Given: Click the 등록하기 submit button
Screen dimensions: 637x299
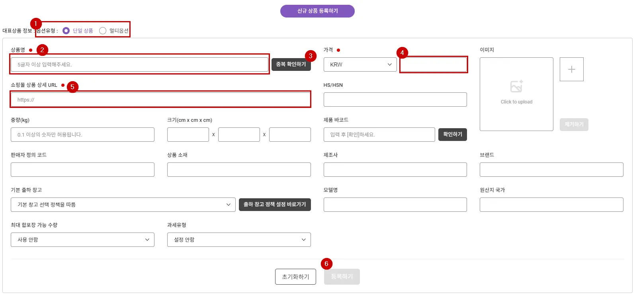Looking at the screenshot, I should pos(342,277).
